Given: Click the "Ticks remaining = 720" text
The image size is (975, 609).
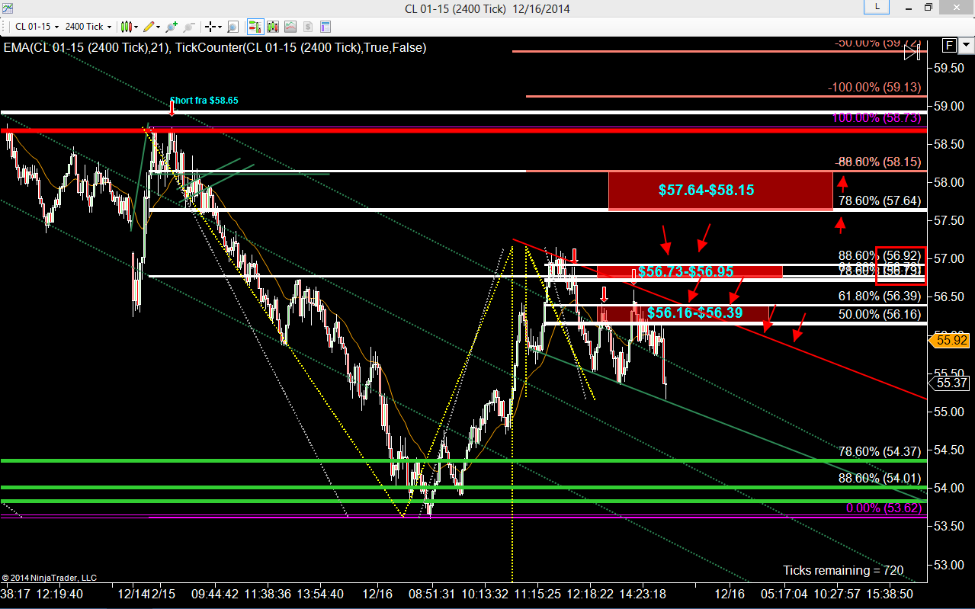Looking at the screenshot, I should pos(844,570).
